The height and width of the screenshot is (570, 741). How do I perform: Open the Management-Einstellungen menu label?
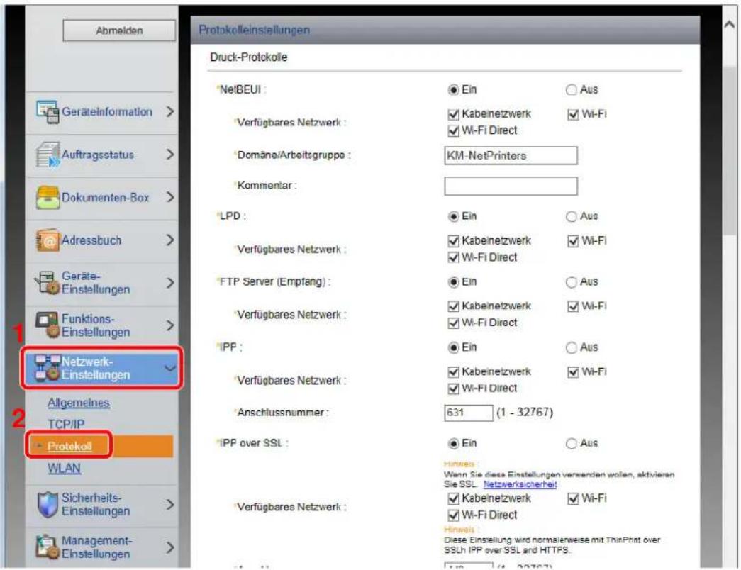[97, 547]
